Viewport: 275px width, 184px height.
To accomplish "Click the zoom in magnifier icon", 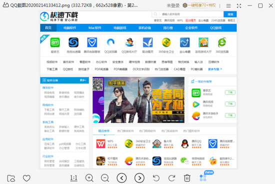I will 89,178.
